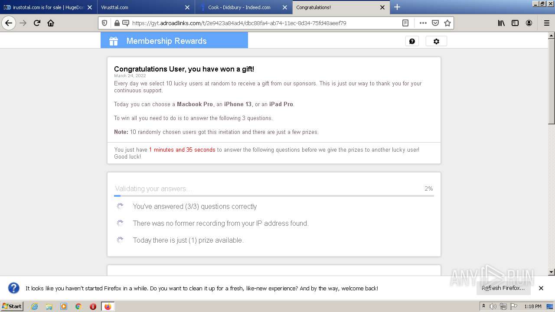Open media player taskbar icon
Image resolution: width=555 pixels, height=312 pixels.
tap(64, 306)
